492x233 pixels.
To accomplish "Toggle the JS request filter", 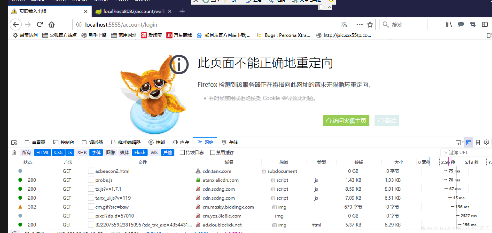I will pyautogui.click(x=70, y=152).
